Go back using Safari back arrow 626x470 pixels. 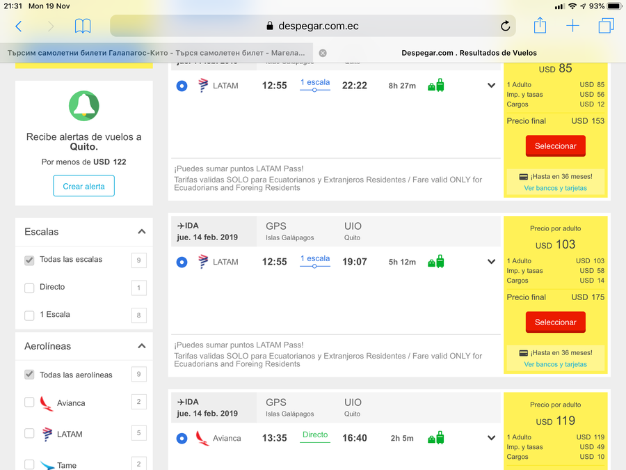(x=18, y=26)
